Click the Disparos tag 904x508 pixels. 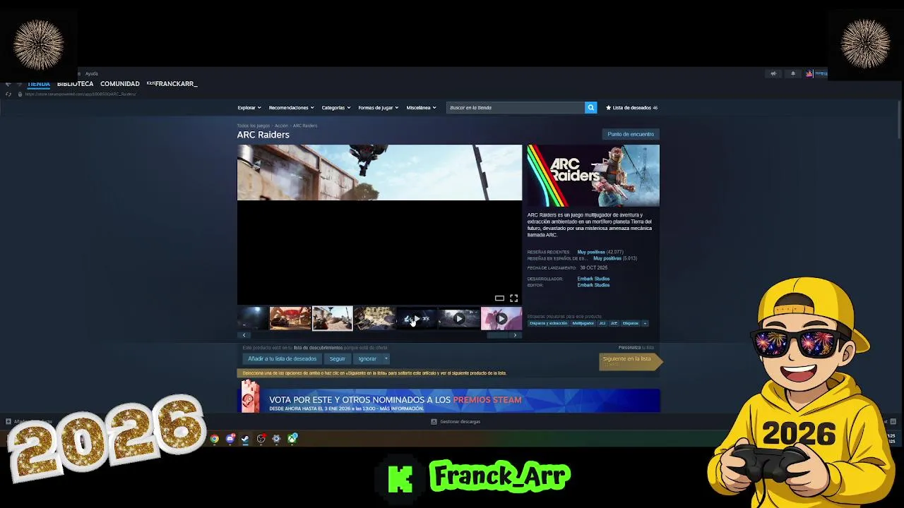click(x=631, y=323)
